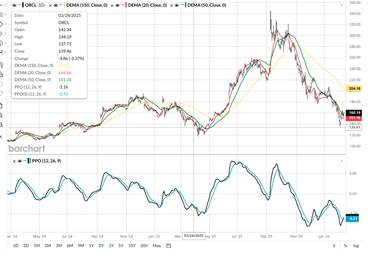Open the measure tool group
Screen dimensions: 368x255
click(1, 53)
